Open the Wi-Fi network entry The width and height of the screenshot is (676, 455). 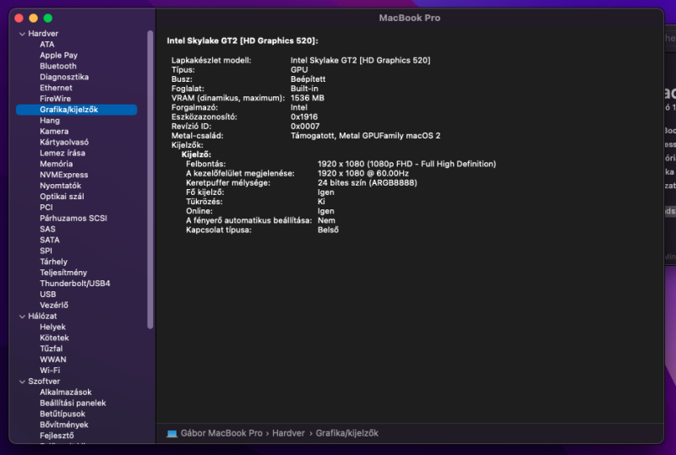[x=50, y=371]
